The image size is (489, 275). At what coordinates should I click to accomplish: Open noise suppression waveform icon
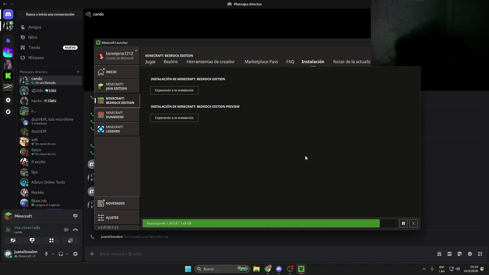66,230
